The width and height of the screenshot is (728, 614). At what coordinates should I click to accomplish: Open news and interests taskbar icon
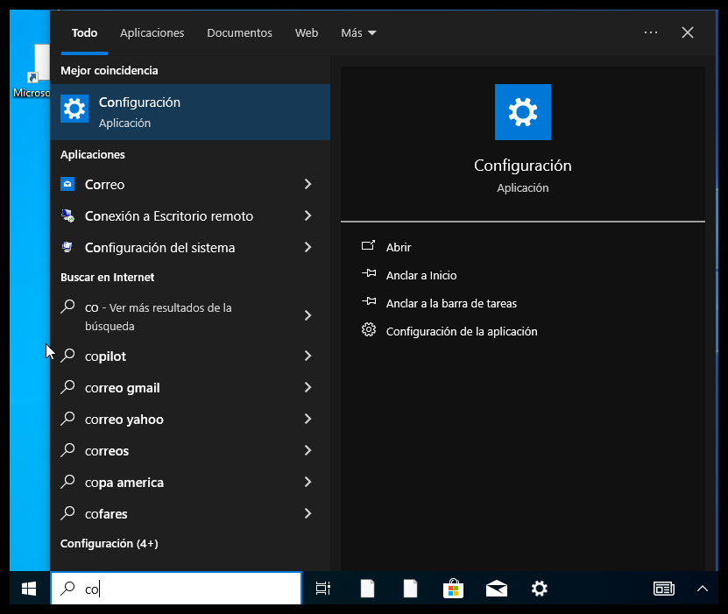pos(664,589)
